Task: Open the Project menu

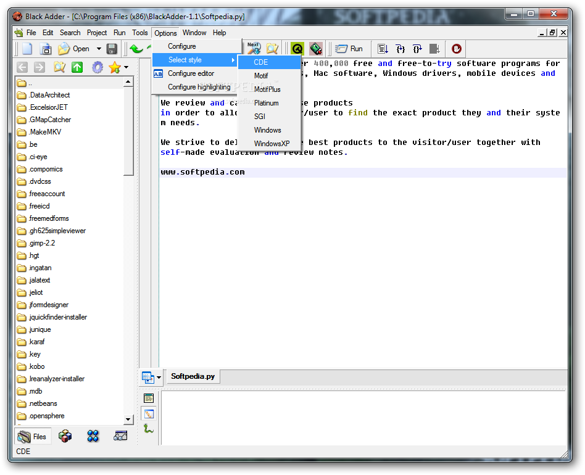Action: [97, 33]
